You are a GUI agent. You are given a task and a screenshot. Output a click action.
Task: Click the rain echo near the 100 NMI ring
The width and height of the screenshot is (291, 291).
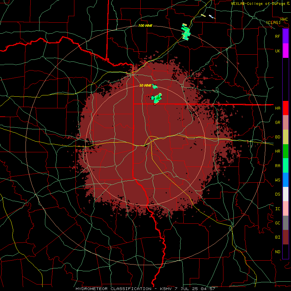(x=186, y=32)
